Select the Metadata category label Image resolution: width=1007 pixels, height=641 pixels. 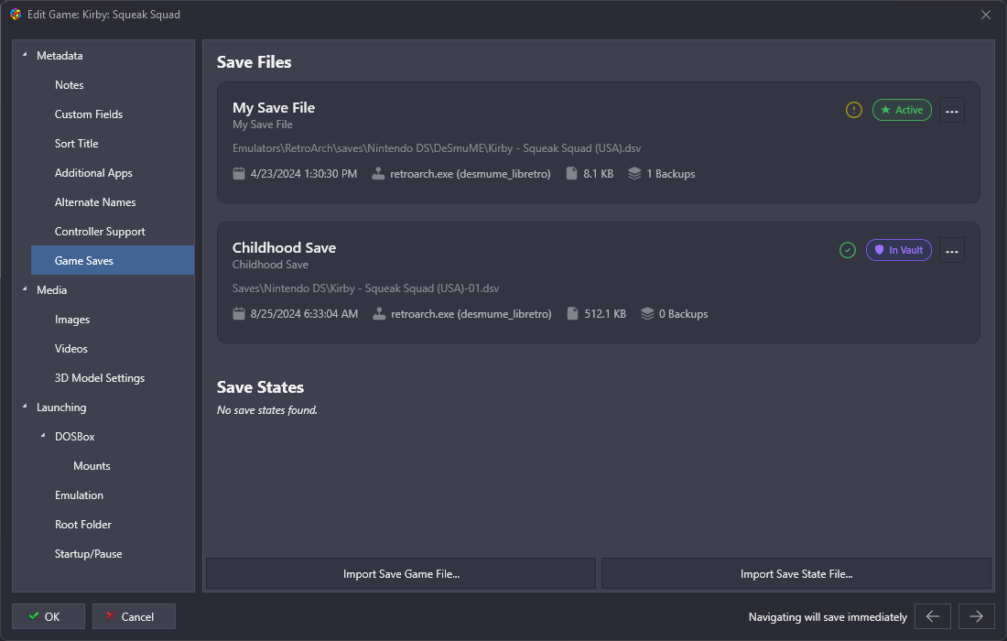[60, 55]
